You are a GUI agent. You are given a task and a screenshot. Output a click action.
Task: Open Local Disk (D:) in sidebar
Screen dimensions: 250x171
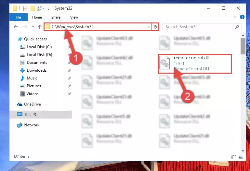39,55
